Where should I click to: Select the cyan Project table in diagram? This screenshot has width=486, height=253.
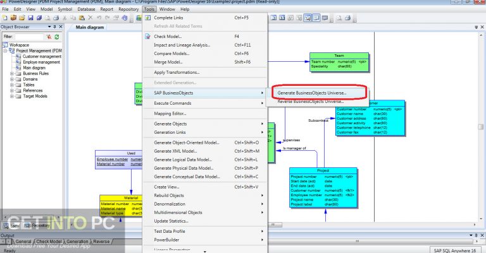tap(323, 187)
